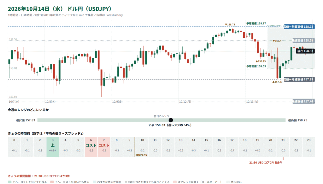Click the 10/12(月) date axis label
Image resolution: width=323 pixels, height=184 pixels.
coord(185,101)
